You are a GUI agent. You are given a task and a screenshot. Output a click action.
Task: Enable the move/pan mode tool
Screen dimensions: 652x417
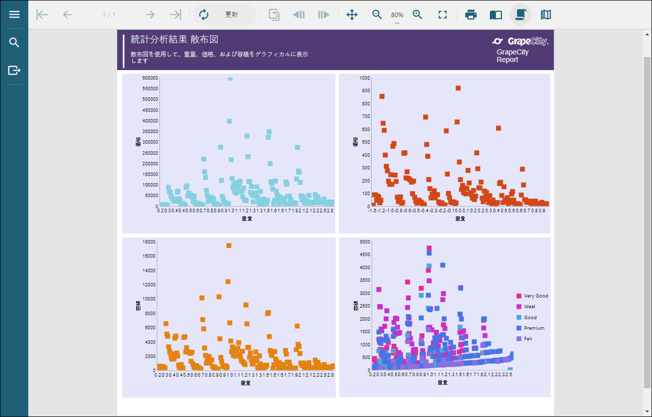click(352, 15)
